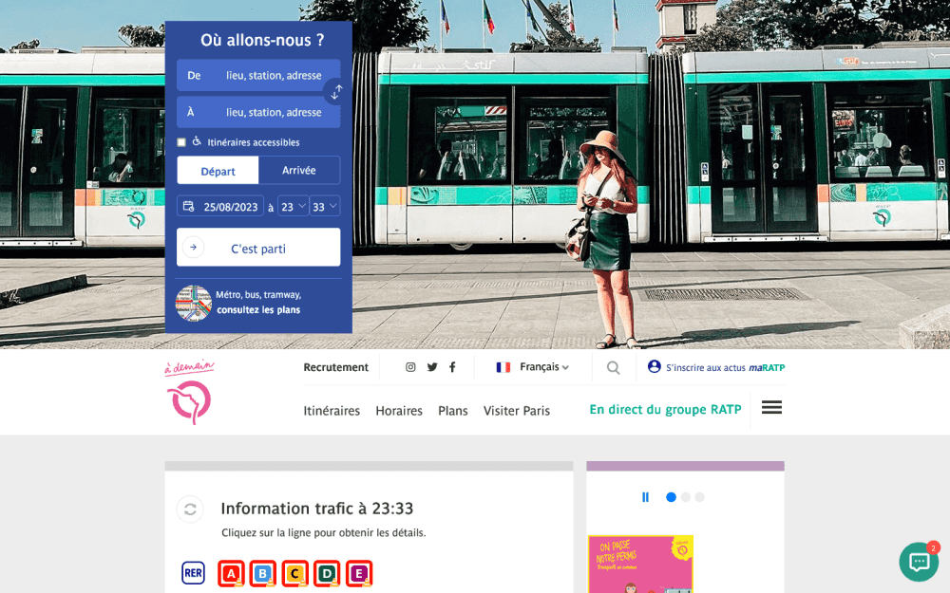
Task: Open the Facebook social icon
Action: [x=452, y=367]
